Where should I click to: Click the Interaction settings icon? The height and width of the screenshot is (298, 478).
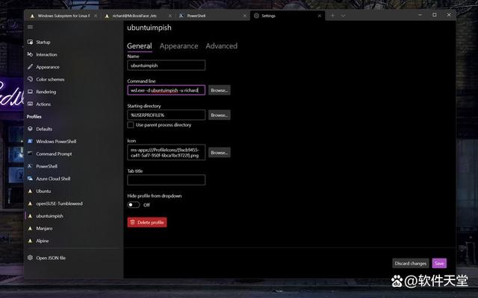pos(30,54)
